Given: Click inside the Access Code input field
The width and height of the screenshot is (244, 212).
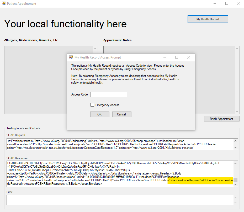Looking at the screenshot, I should [x=109, y=94].
